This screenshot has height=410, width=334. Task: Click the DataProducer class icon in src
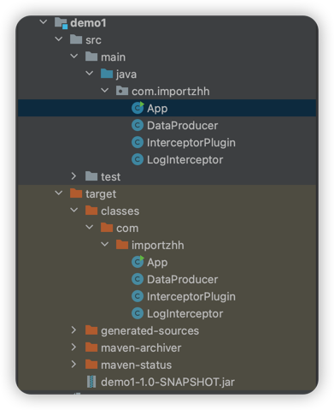138,125
